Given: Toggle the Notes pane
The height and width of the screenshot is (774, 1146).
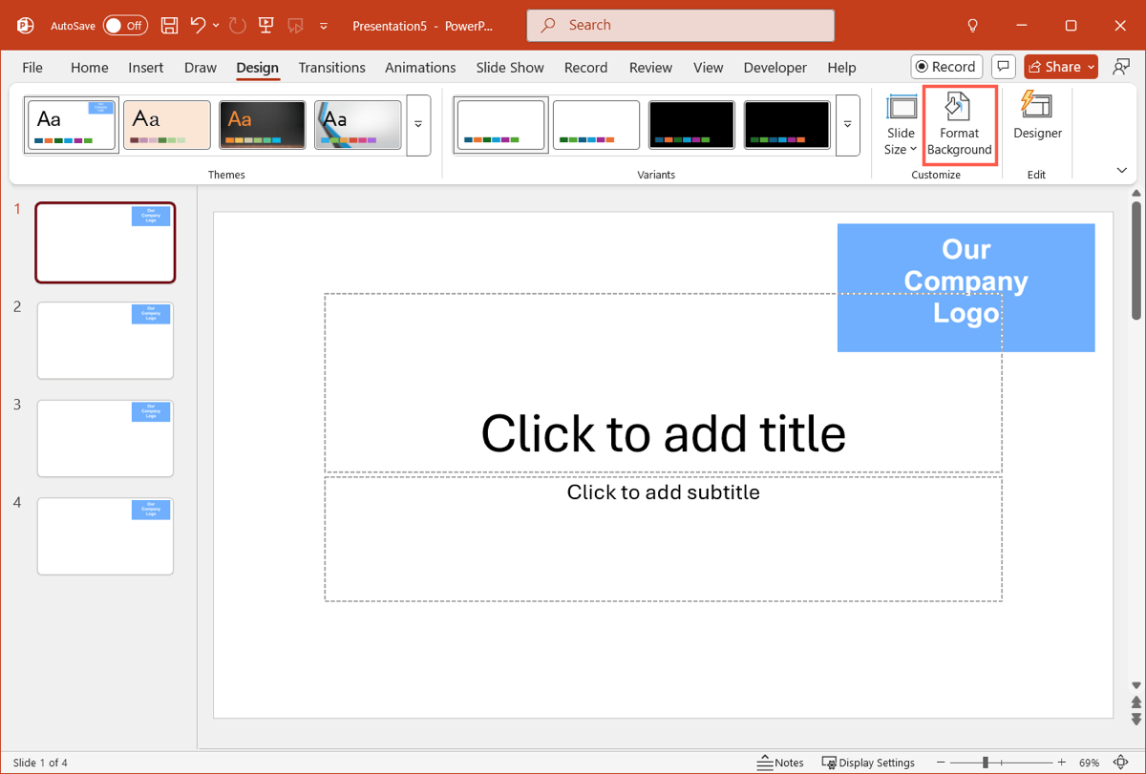Looking at the screenshot, I should pyautogui.click(x=780, y=763).
